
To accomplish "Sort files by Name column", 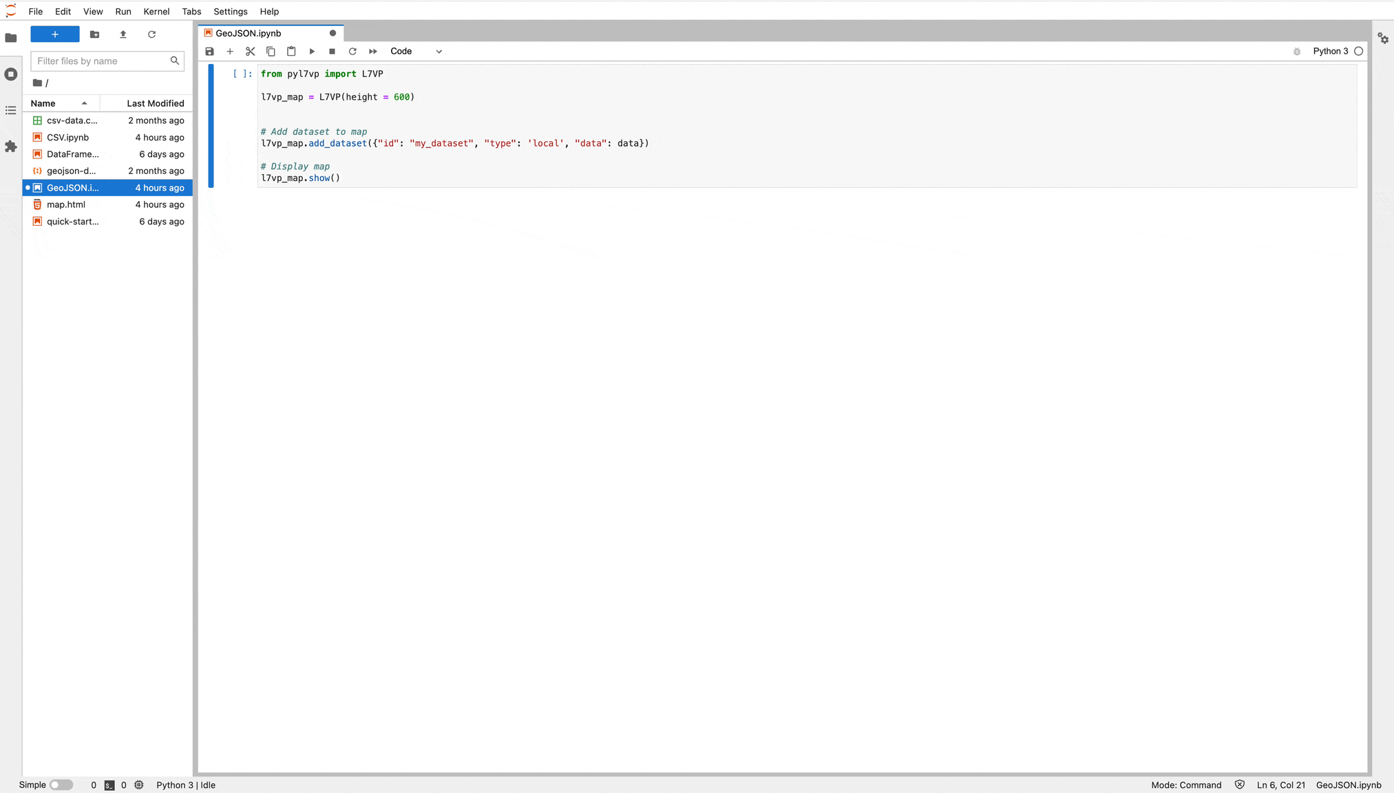I will click(43, 103).
